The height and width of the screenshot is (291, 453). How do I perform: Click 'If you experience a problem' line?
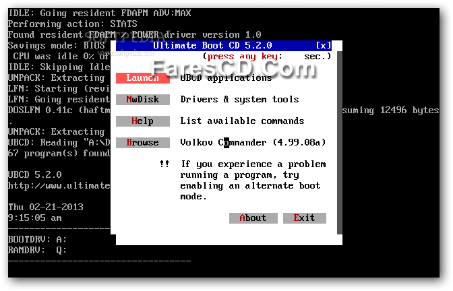(x=253, y=164)
